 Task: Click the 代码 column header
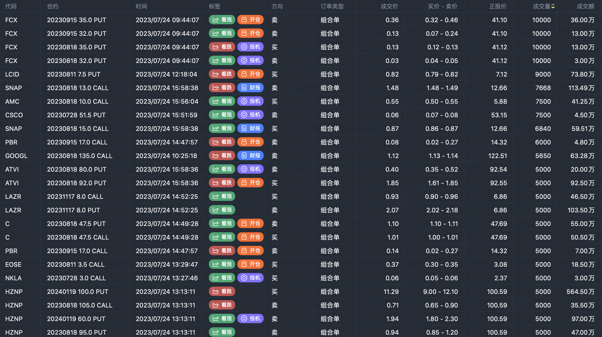tap(11, 7)
